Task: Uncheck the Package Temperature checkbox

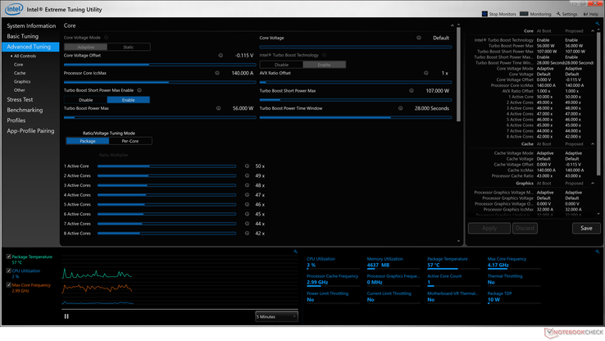Action: (x=9, y=257)
